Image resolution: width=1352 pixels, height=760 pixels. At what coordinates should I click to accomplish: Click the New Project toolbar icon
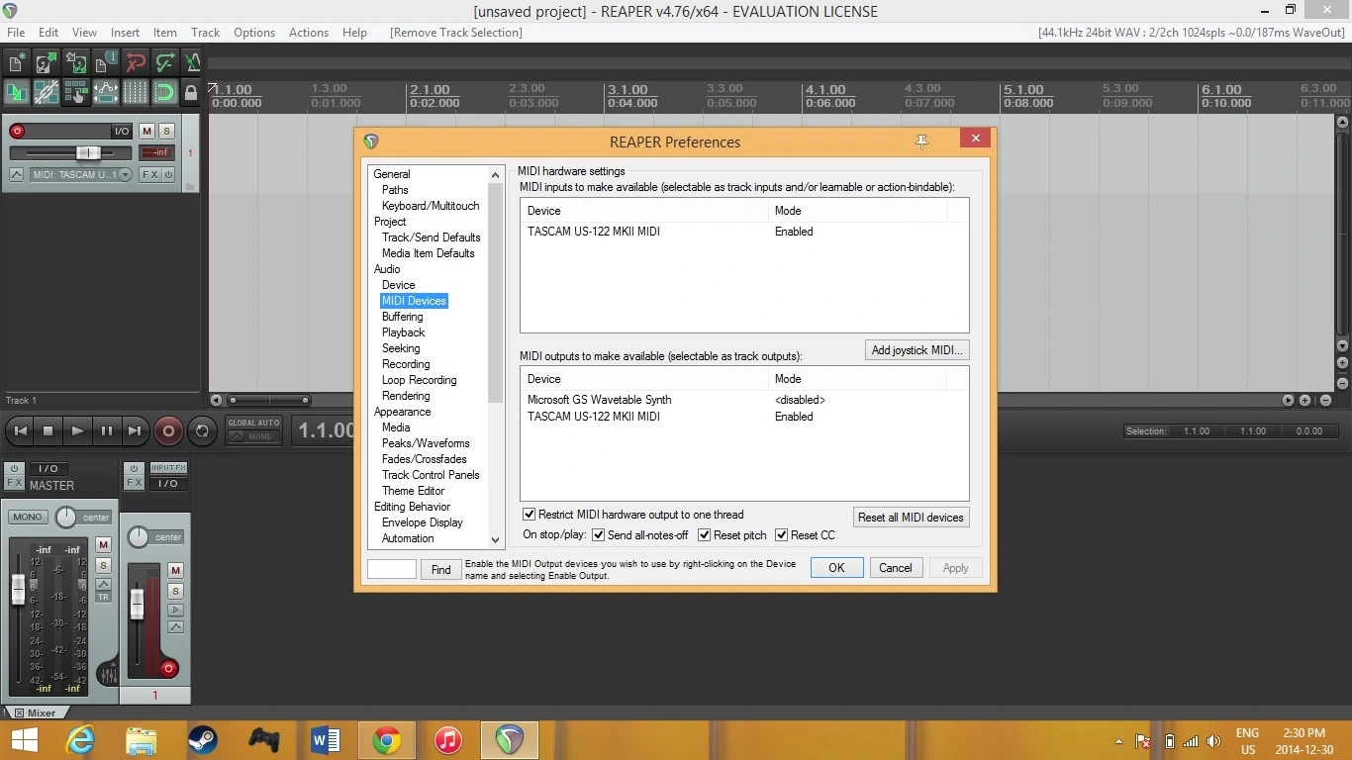[x=17, y=62]
